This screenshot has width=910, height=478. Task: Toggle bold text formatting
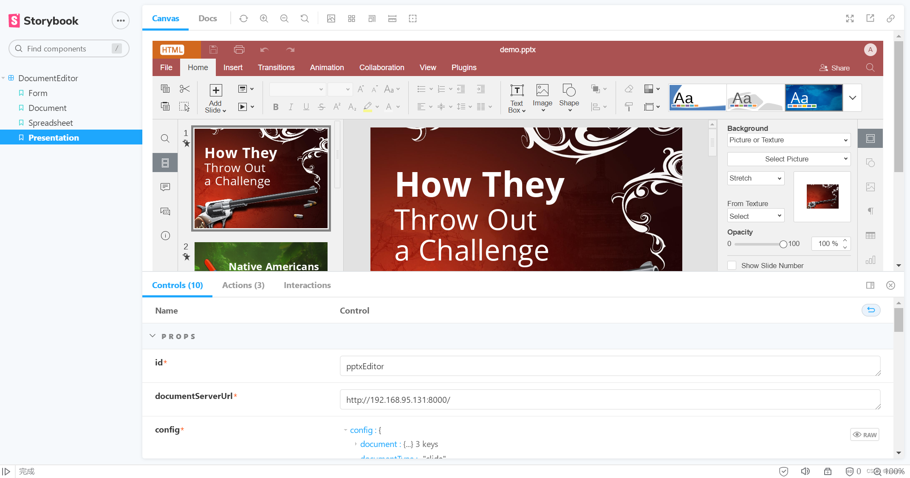pyautogui.click(x=276, y=107)
